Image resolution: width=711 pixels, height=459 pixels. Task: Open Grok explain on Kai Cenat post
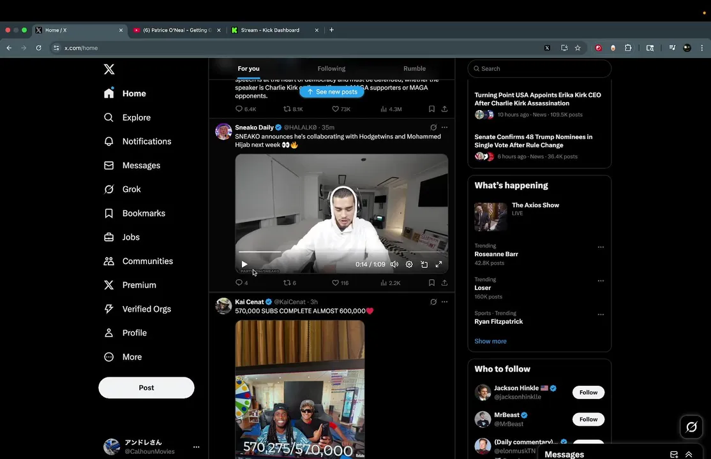[433, 302]
